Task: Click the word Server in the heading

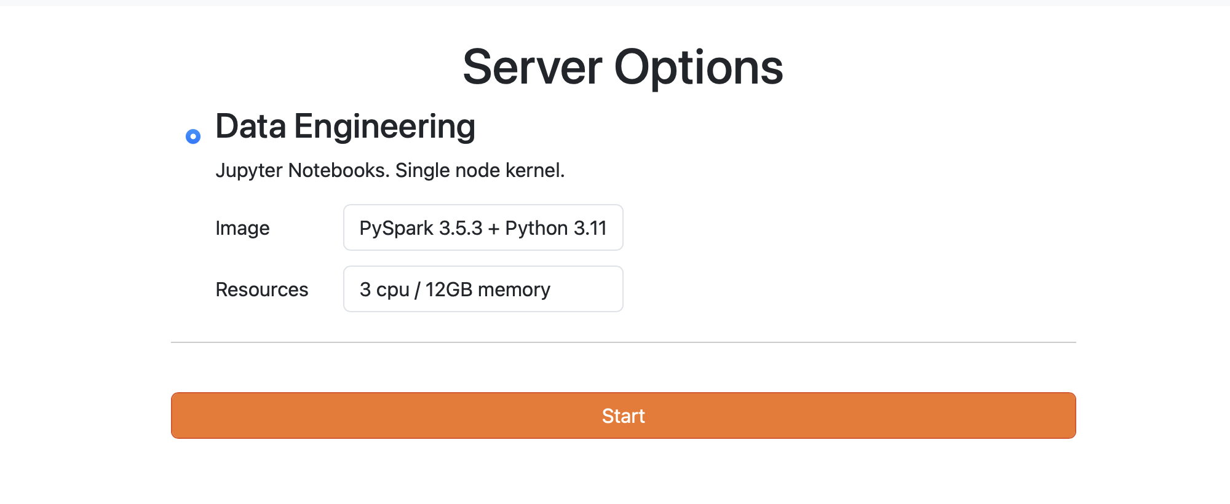Action: coord(532,67)
